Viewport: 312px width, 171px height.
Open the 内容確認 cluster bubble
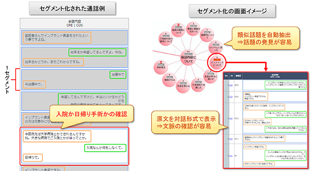click(161, 67)
